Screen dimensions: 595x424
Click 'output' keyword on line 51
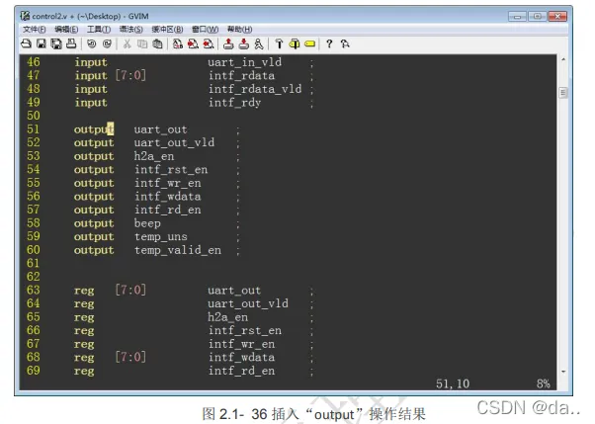94,129
